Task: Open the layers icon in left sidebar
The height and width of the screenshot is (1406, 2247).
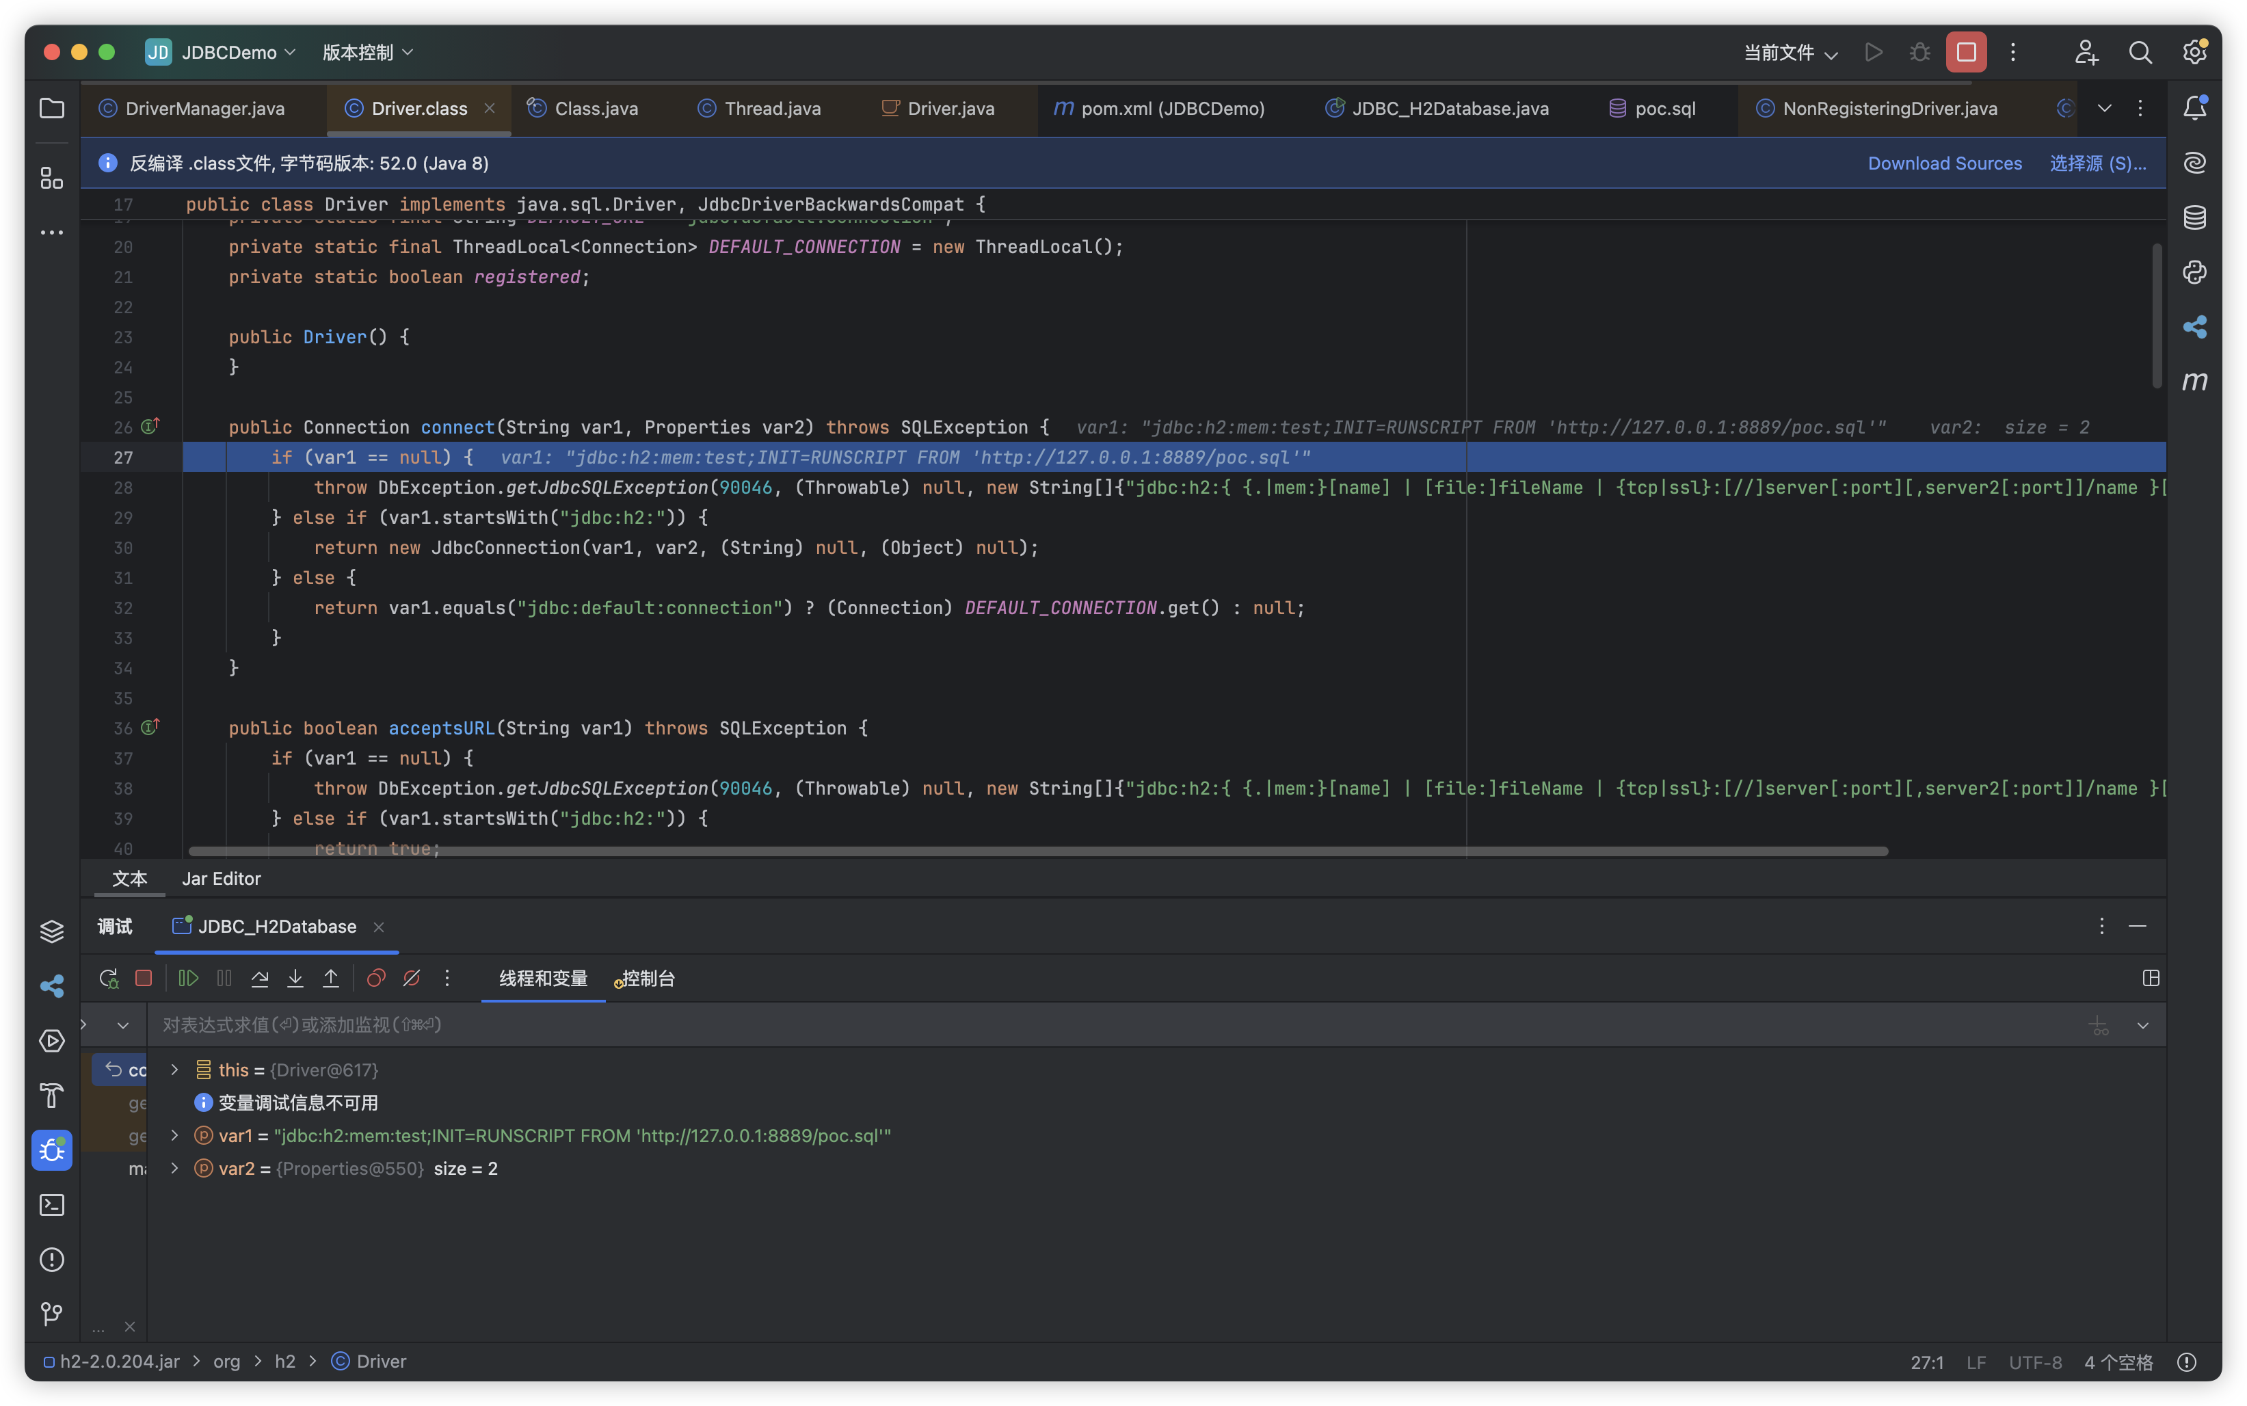Action: pyautogui.click(x=52, y=931)
